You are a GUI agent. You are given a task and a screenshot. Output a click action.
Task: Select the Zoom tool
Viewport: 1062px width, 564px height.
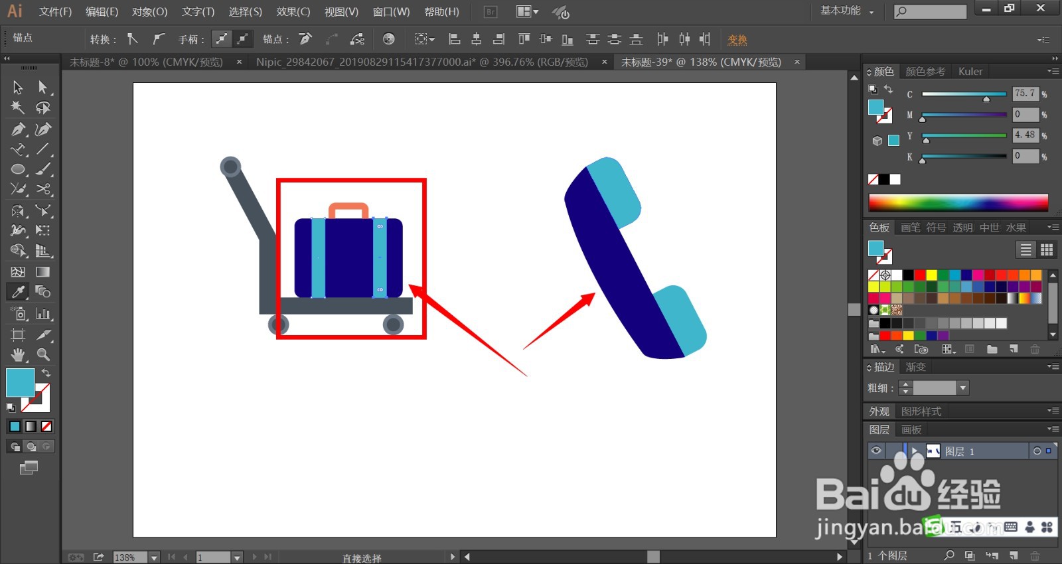coord(43,354)
